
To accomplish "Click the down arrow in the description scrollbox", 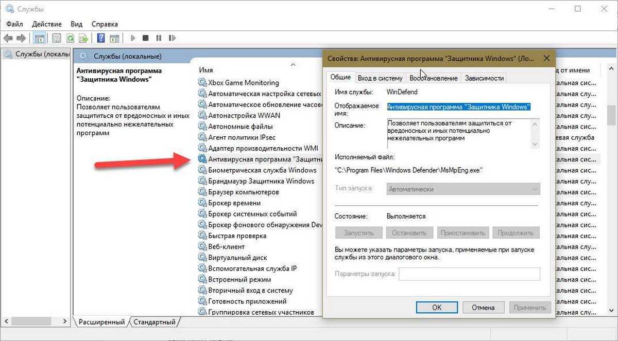I will click(x=535, y=145).
